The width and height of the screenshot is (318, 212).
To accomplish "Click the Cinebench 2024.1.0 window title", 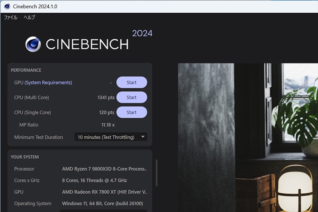I will click(x=35, y=6).
